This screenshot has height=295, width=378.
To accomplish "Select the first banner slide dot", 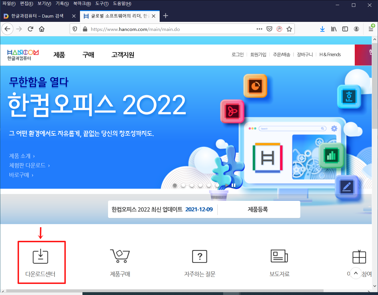I will (175, 185).
